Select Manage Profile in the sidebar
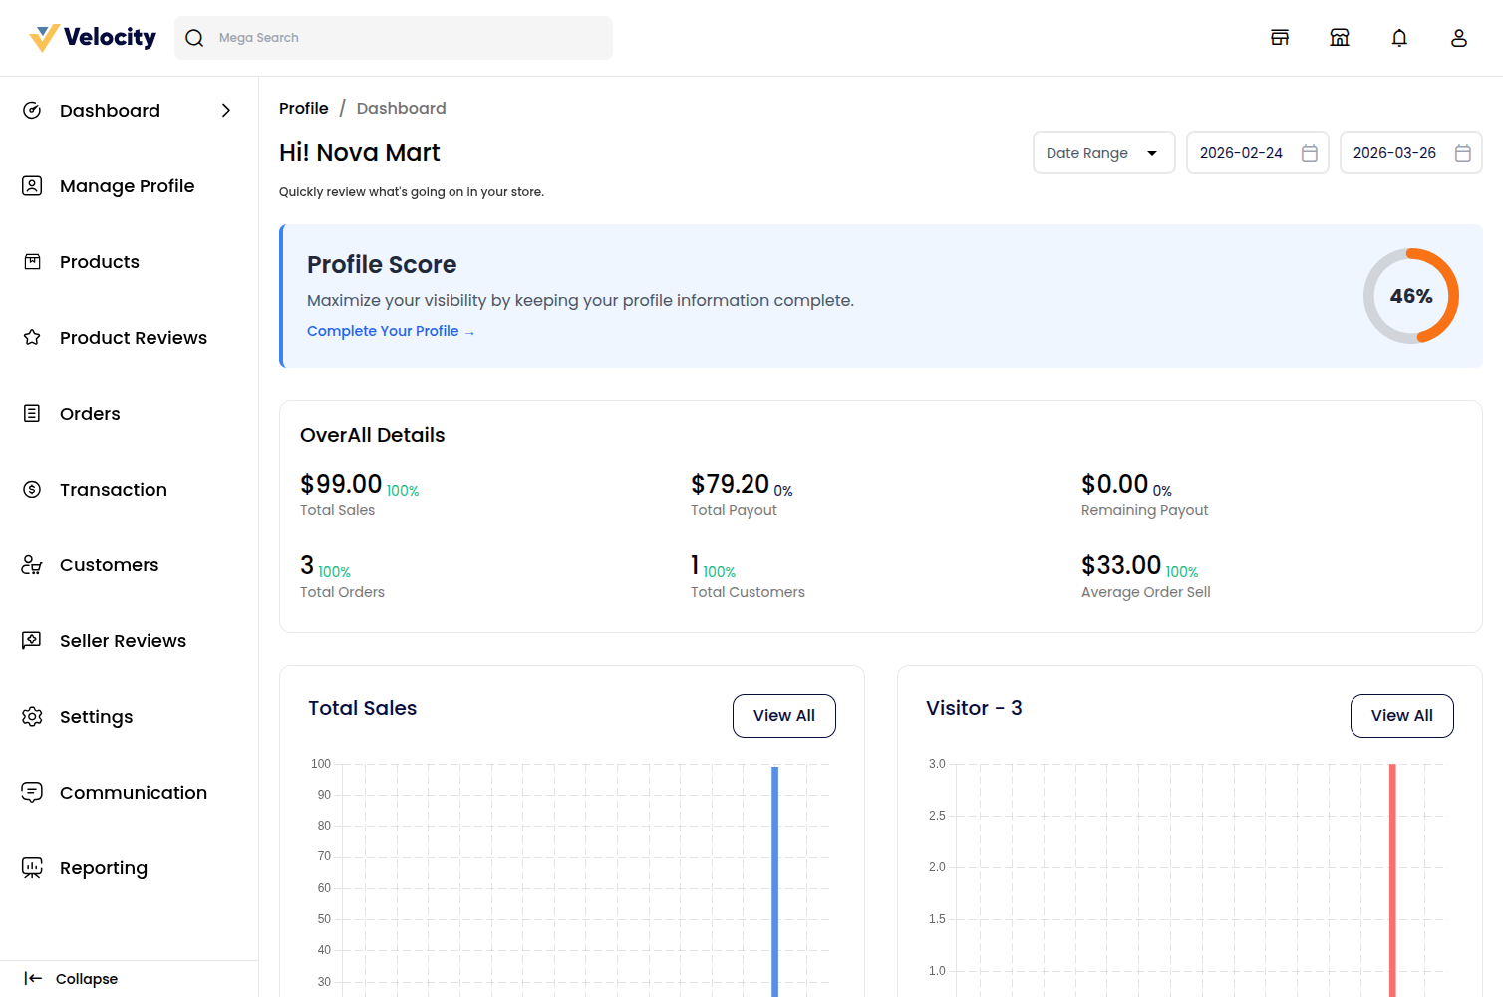The width and height of the screenshot is (1503, 997). click(127, 186)
